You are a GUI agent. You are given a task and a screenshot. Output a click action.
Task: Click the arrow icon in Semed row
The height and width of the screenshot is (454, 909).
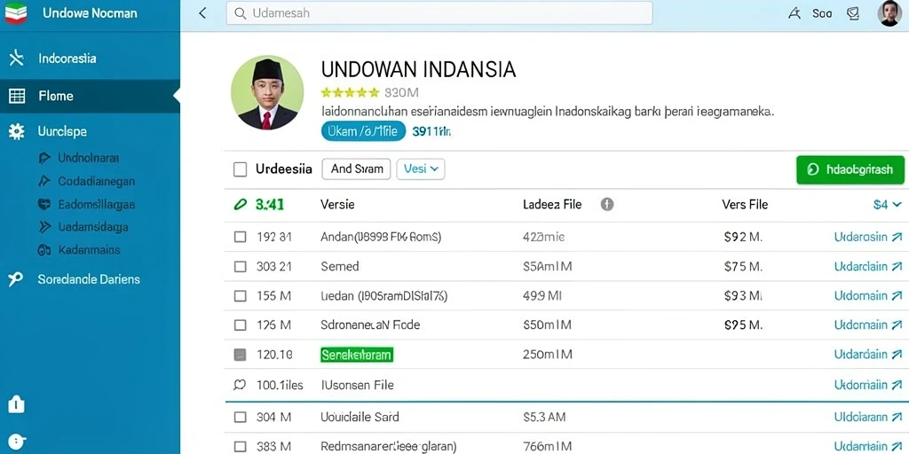(897, 266)
